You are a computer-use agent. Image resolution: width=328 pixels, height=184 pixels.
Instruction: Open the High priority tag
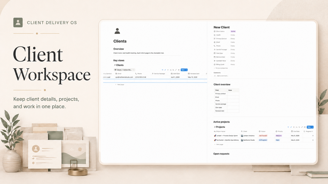[278, 140]
